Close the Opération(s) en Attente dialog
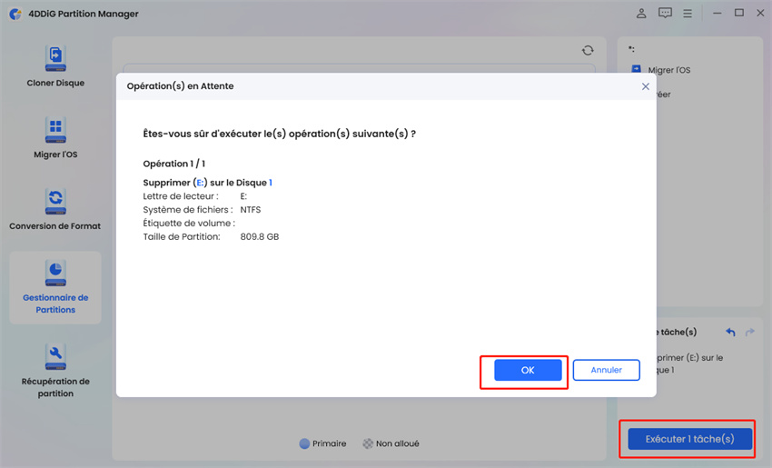The height and width of the screenshot is (468, 772). click(x=646, y=86)
